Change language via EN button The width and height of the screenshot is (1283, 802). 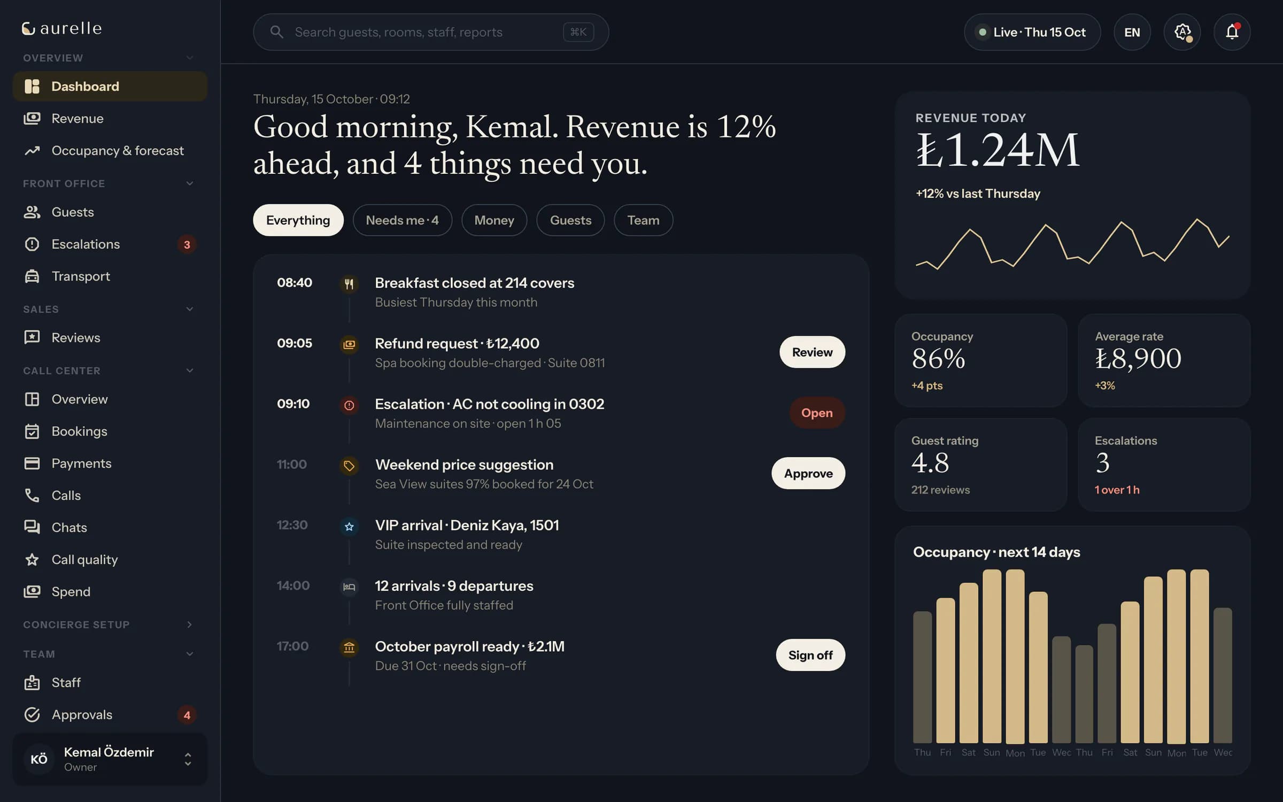pyautogui.click(x=1132, y=32)
